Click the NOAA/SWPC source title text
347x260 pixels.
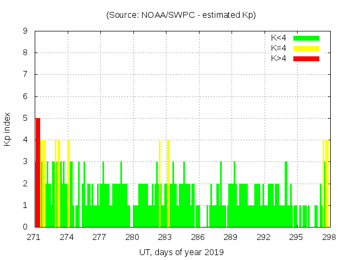(181, 15)
